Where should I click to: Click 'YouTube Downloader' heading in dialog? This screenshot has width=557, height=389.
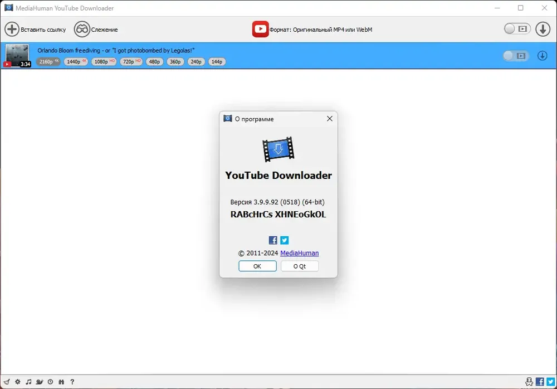(x=278, y=176)
